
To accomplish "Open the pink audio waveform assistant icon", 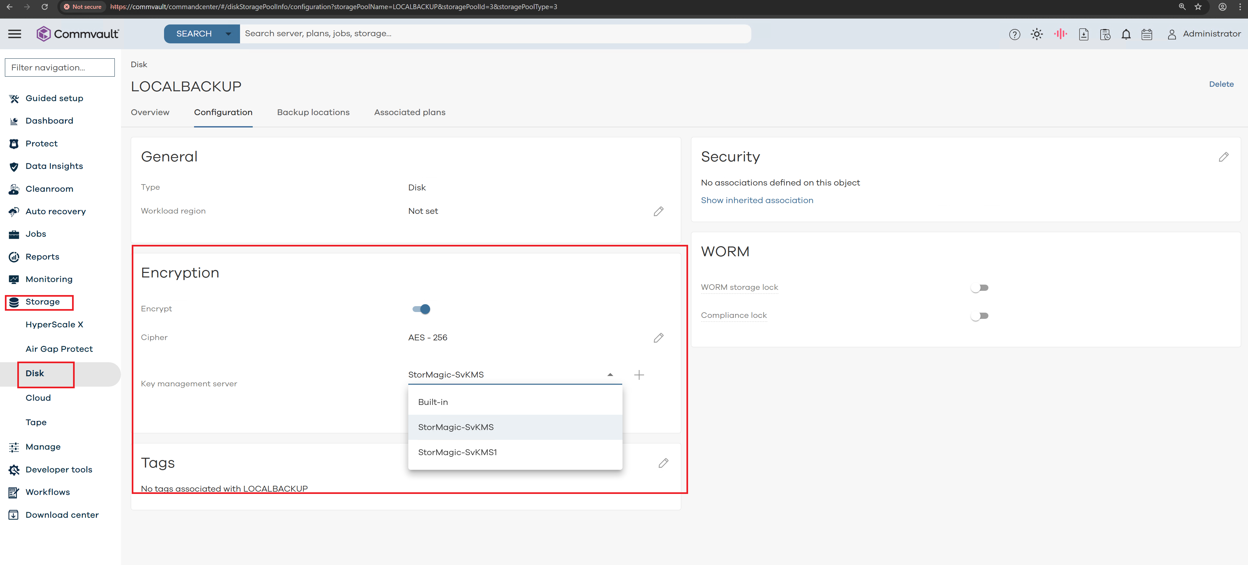I will (1060, 34).
